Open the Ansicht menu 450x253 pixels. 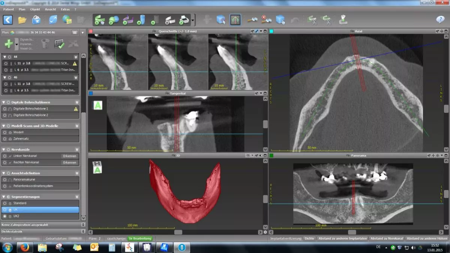50,9
